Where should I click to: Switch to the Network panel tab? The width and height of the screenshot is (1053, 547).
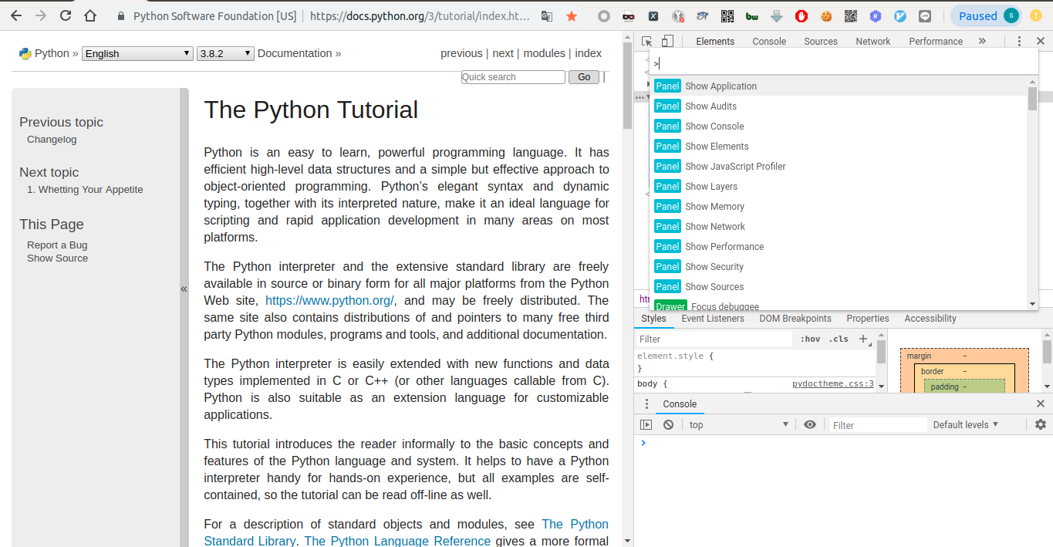(x=872, y=41)
